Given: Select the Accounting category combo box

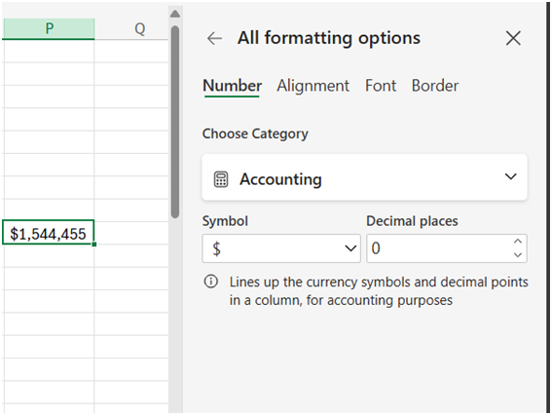Looking at the screenshot, I should tap(364, 177).
